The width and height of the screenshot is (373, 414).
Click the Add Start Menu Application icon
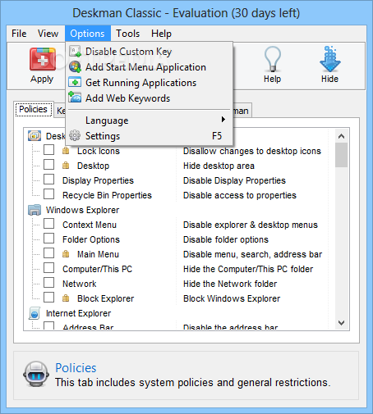click(x=75, y=67)
